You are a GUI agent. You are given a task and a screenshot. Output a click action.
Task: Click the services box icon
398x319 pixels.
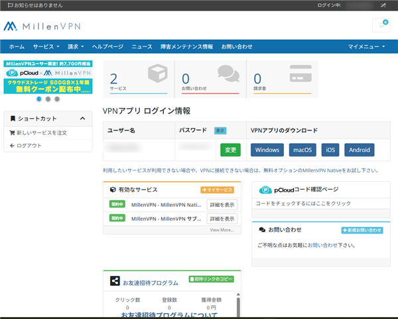tap(158, 73)
